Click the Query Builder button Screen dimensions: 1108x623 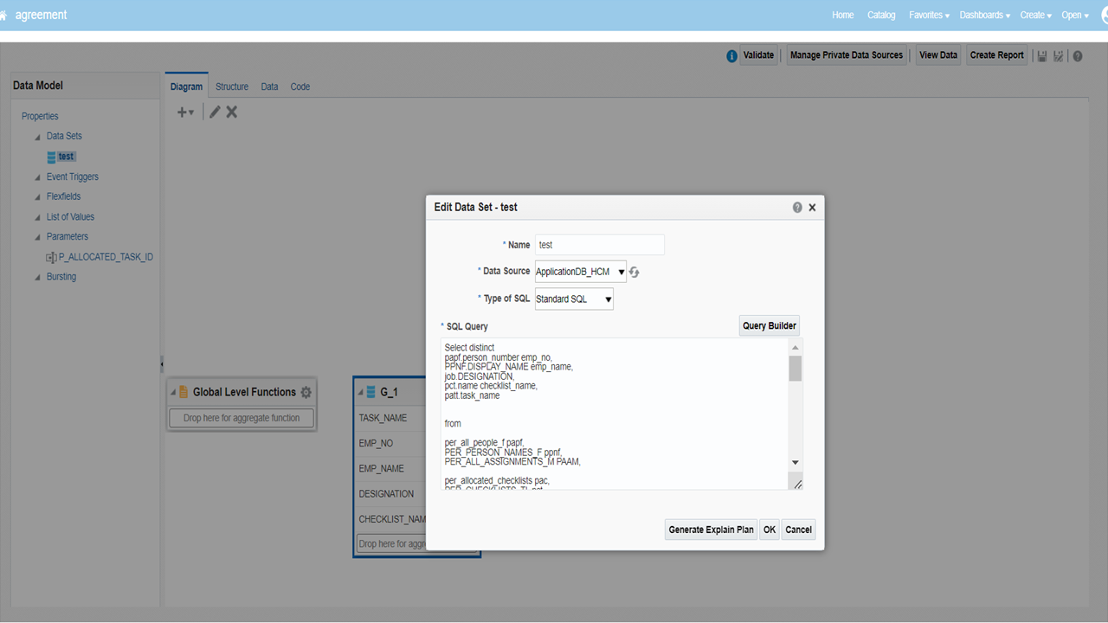point(769,326)
